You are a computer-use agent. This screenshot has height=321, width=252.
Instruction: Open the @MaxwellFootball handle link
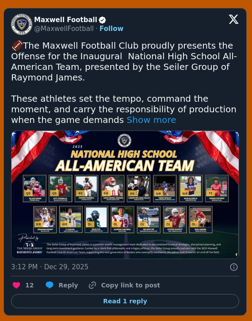tap(64, 28)
